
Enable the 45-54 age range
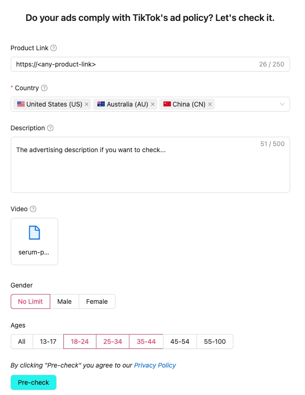(x=180, y=341)
